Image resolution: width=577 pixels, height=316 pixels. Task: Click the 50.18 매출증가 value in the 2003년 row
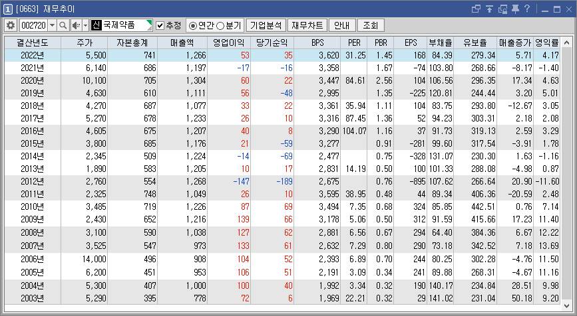[x=522, y=298]
